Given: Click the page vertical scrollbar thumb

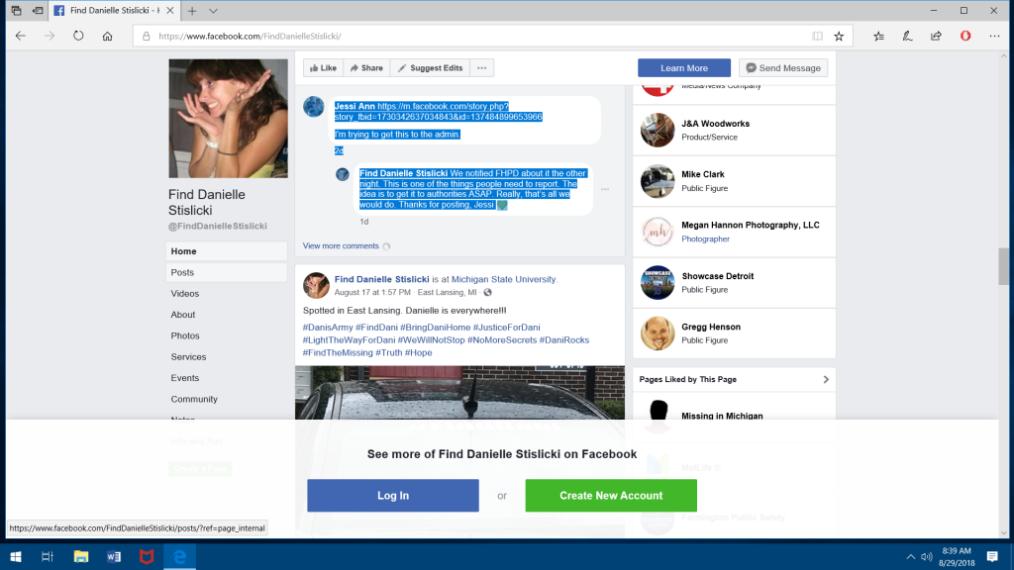Looking at the screenshot, I should point(1006,265).
